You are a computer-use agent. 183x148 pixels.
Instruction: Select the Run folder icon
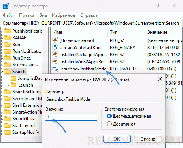(x=7, y=45)
